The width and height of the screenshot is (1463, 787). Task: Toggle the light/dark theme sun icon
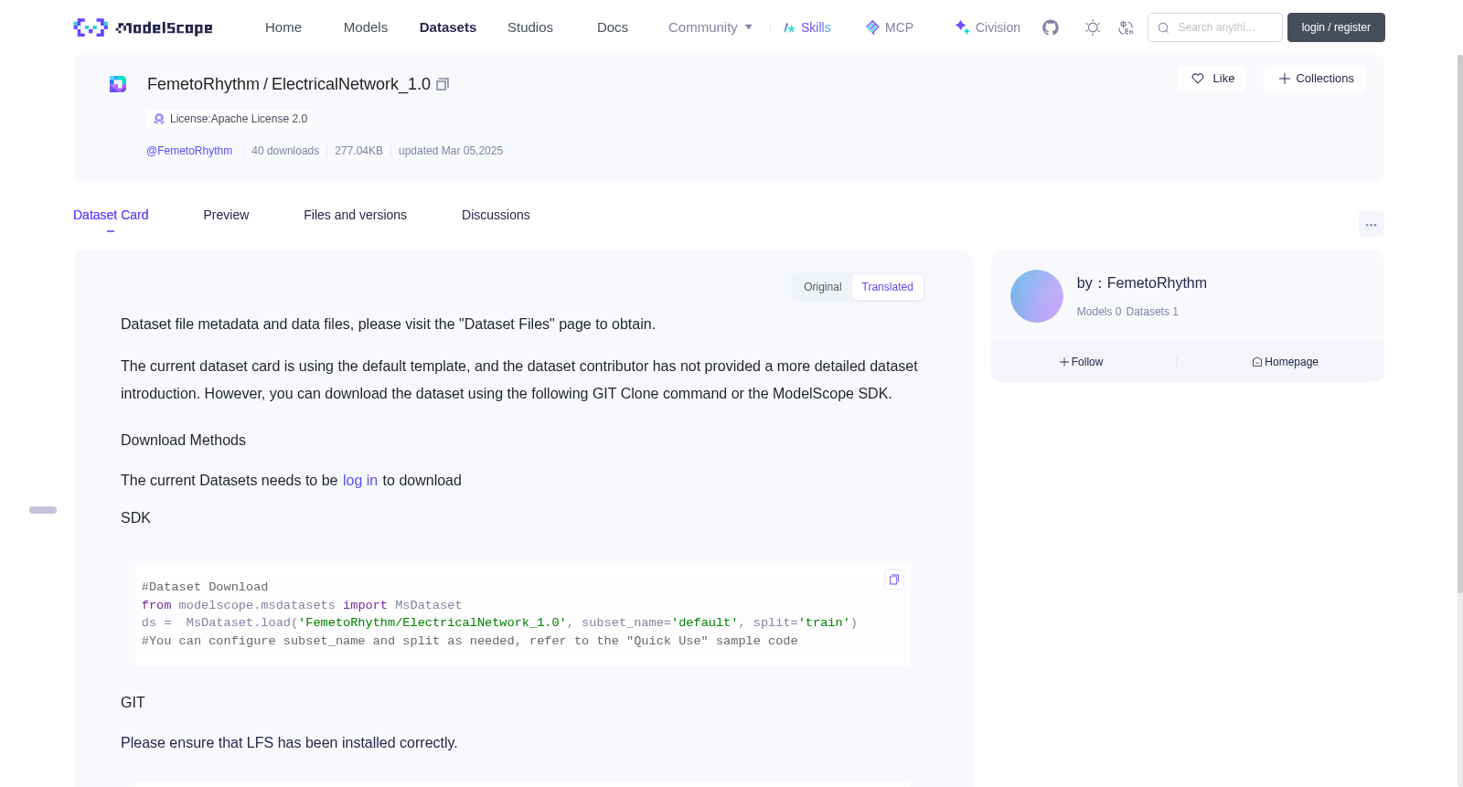(x=1093, y=27)
